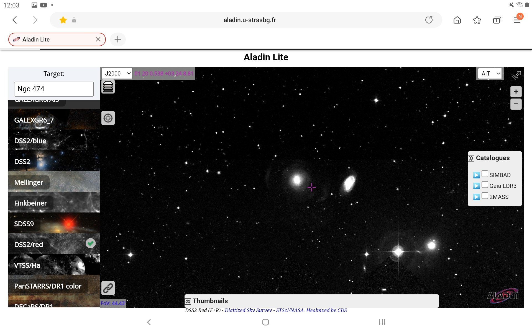Select the Mellinger survey
Screen dimensions: 532x332
[x=54, y=181]
